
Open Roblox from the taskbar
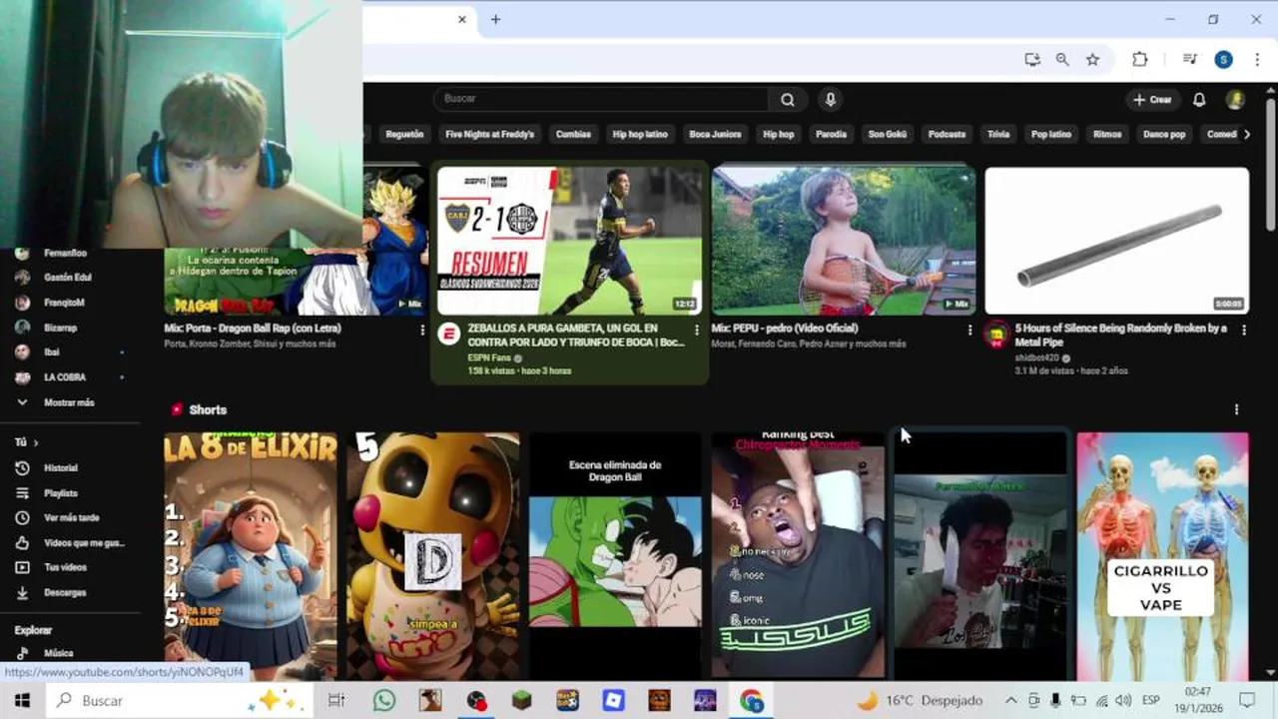pyautogui.click(x=613, y=701)
